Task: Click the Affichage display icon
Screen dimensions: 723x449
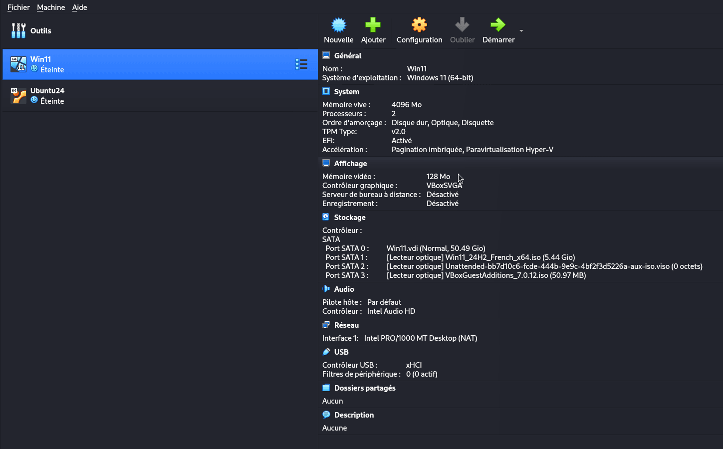Action: tap(326, 163)
